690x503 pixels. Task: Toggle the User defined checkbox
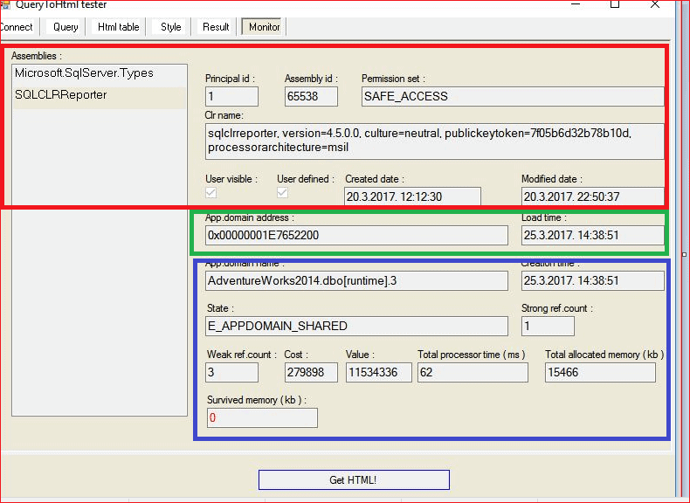(282, 193)
